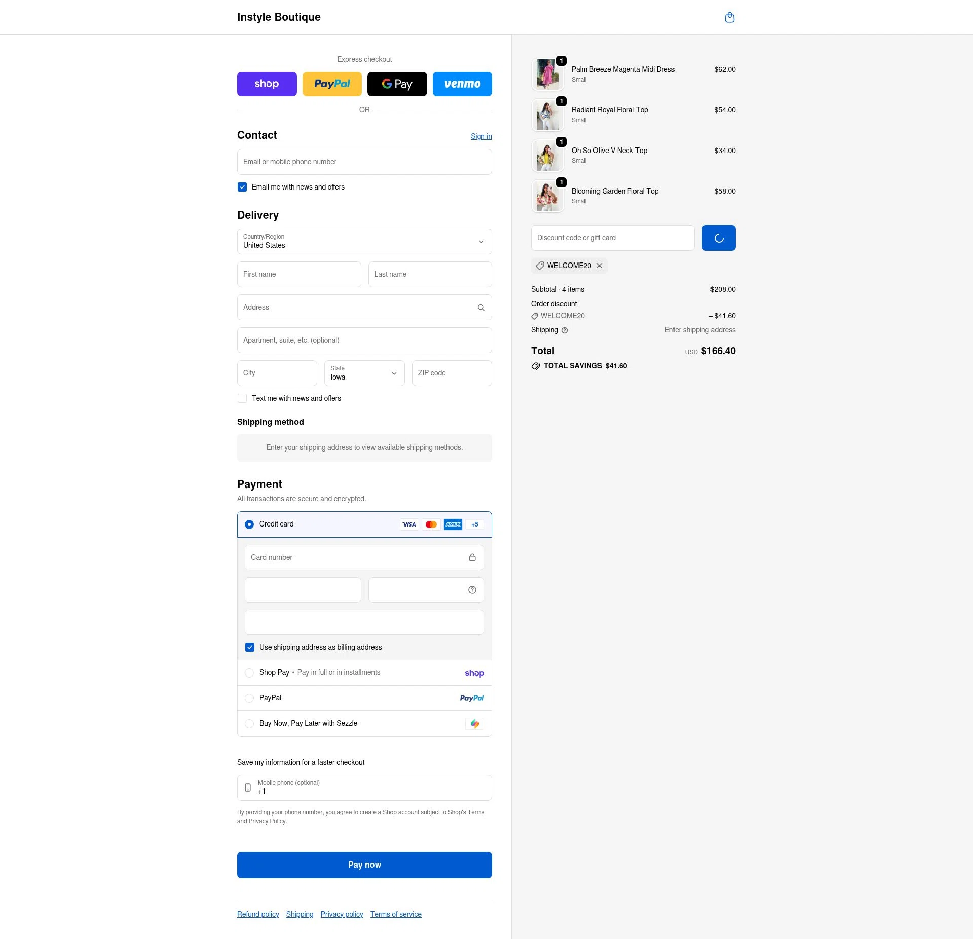The height and width of the screenshot is (939, 973).
Task: Pay with the Venmo express button
Action: coord(462,84)
